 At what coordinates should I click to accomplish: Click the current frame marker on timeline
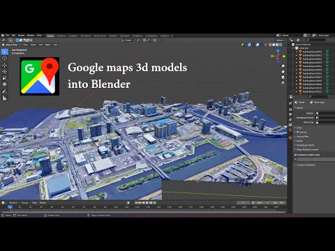coord(10,207)
